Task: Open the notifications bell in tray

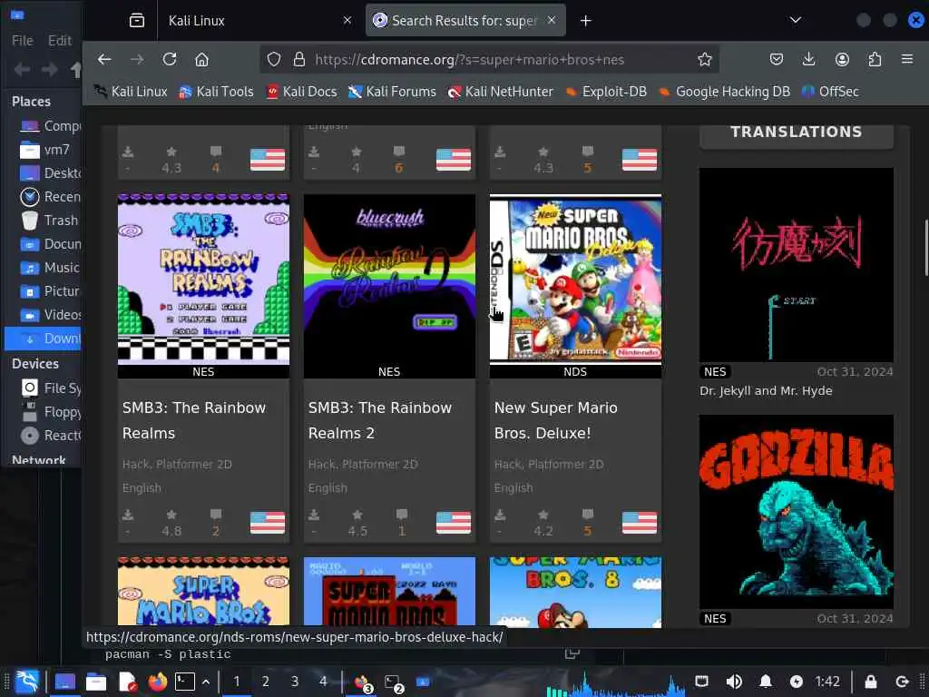Action: click(x=766, y=682)
